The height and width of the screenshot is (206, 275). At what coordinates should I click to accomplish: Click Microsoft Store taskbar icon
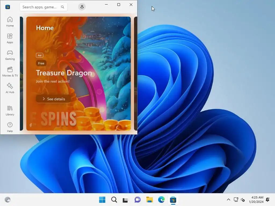click(173, 200)
